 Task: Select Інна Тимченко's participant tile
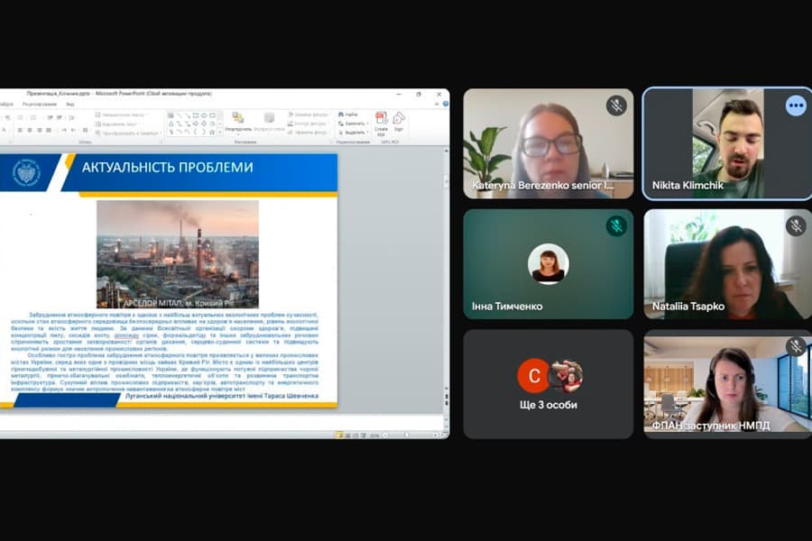click(x=548, y=264)
